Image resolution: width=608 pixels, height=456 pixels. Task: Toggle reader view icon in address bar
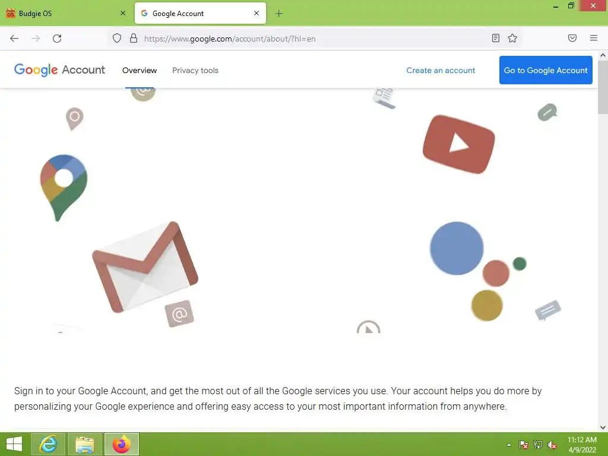496,38
